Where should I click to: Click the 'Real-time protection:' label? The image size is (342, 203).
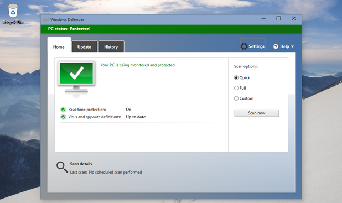point(87,110)
